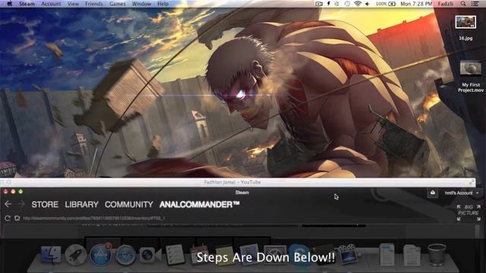Click the screen recording menu bar icon
Image resolution: width=486 pixels, height=273 pixels.
coord(319,4)
